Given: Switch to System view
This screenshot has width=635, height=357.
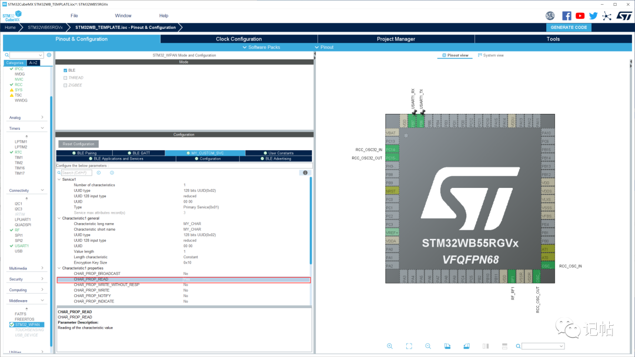Looking at the screenshot, I should [x=491, y=55].
